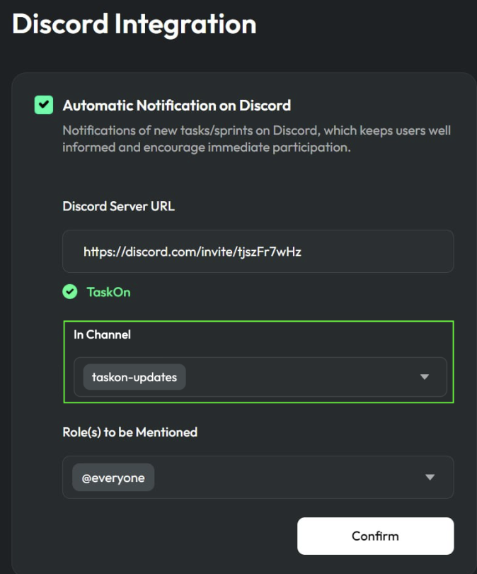Click the In Channel label

coord(102,334)
